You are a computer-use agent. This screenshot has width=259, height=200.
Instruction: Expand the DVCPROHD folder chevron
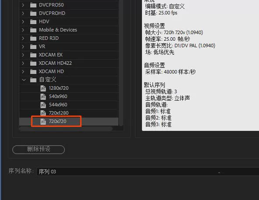(x=23, y=14)
